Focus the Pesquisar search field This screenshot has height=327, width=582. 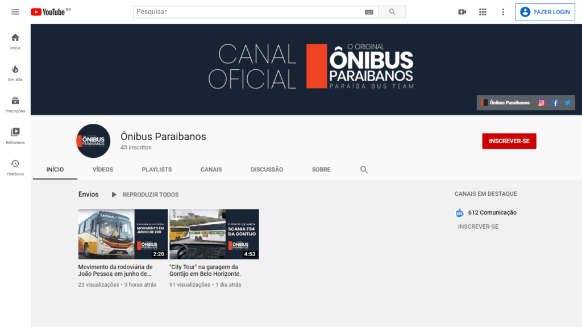coord(249,12)
